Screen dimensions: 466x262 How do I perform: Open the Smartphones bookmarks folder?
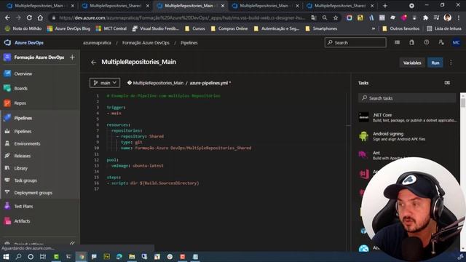321,28
